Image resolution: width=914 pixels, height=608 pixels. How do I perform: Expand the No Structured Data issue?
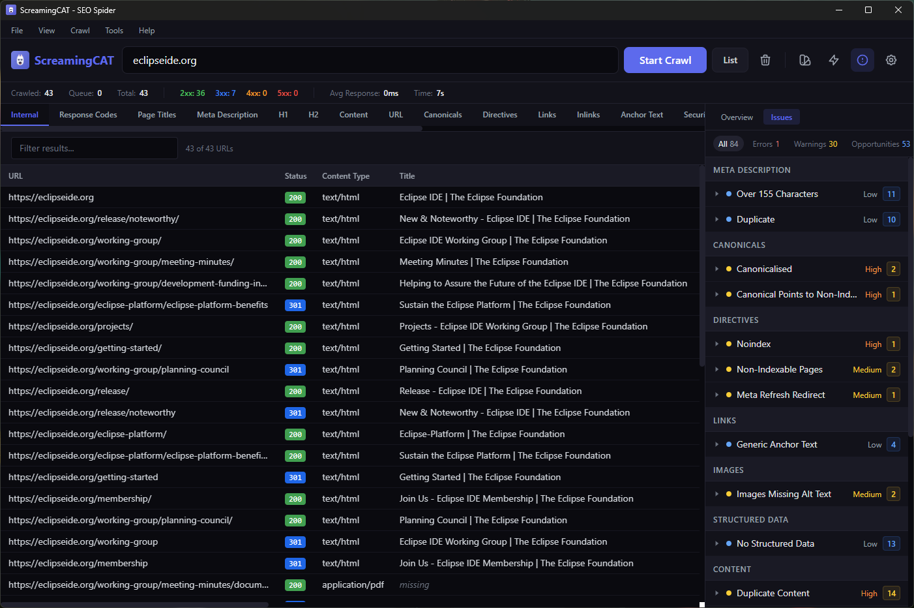click(716, 543)
